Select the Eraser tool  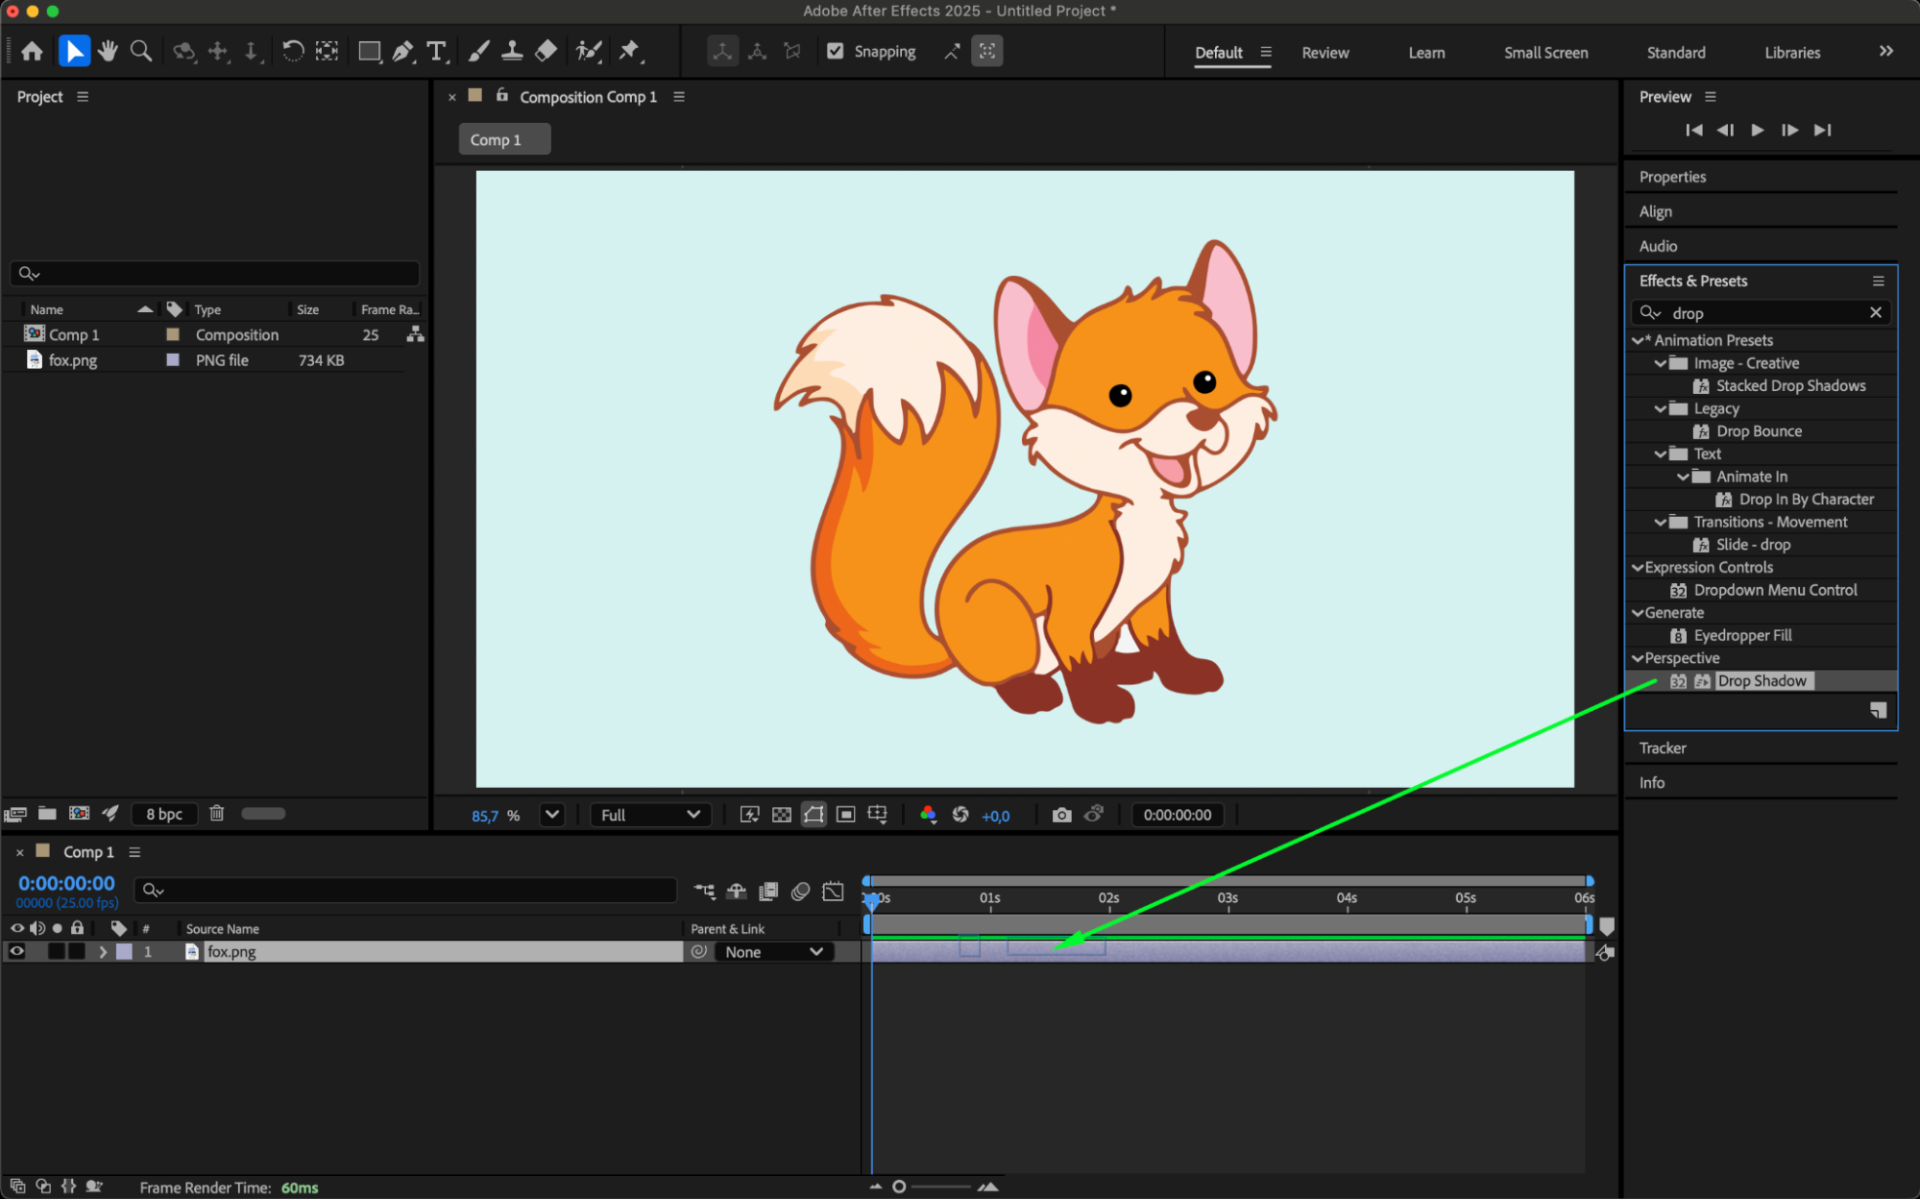(546, 51)
